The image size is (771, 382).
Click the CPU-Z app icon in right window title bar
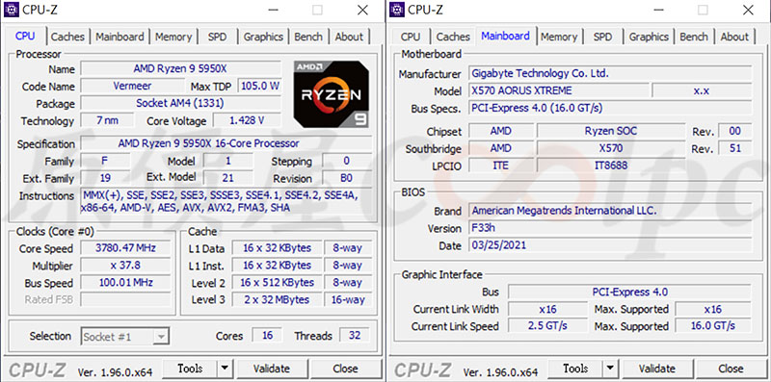click(x=397, y=10)
